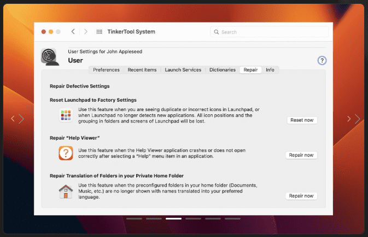Screen dimensions: 368x237
Task: Go to previous slide via left carousel arrow
Action: point(17,119)
